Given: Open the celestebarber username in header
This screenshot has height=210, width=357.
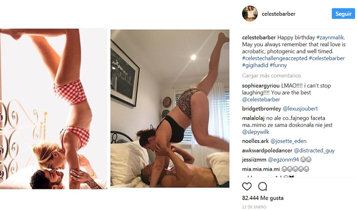Looking at the screenshot, I should 278,14.
